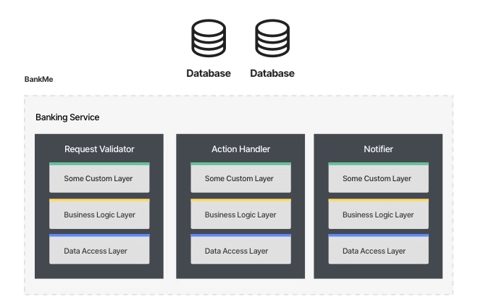This screenshot has height=308, width=478.
Task: Select the Notifier heading
Action: coord(378,149)
